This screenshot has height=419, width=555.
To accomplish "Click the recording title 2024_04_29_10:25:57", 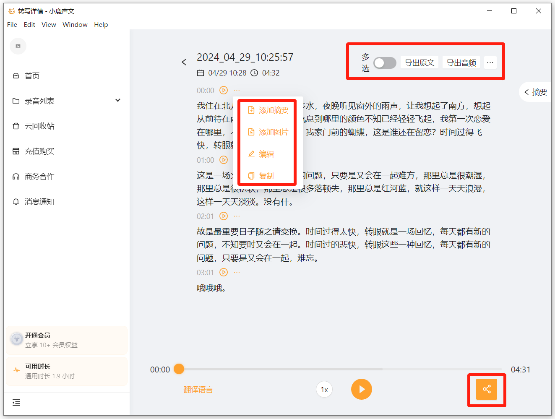I will coord(245,57).
